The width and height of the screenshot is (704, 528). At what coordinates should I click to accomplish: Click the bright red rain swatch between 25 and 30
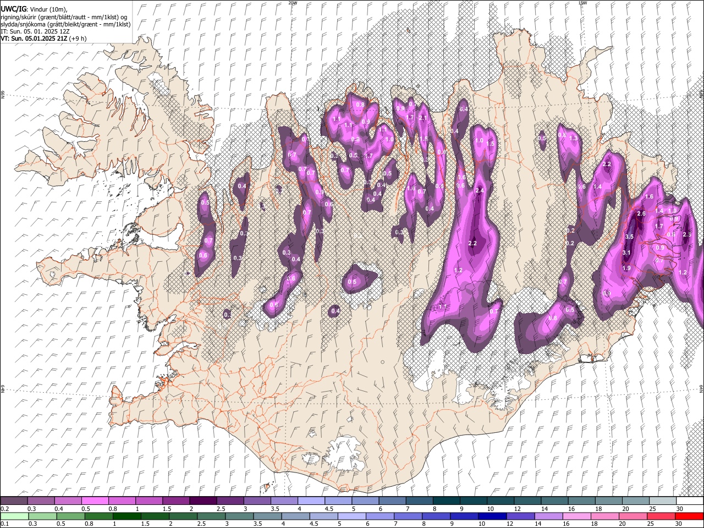click(x=661, y=516)
